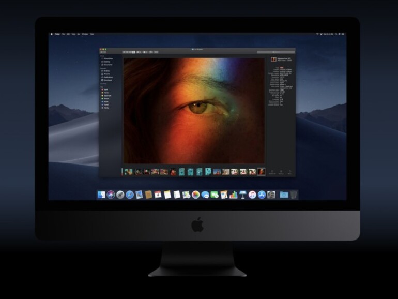This screenshot has height=299, width=398.
Task: Open the action gear dropdown in toolbar
Action: [x=145, y=52]
